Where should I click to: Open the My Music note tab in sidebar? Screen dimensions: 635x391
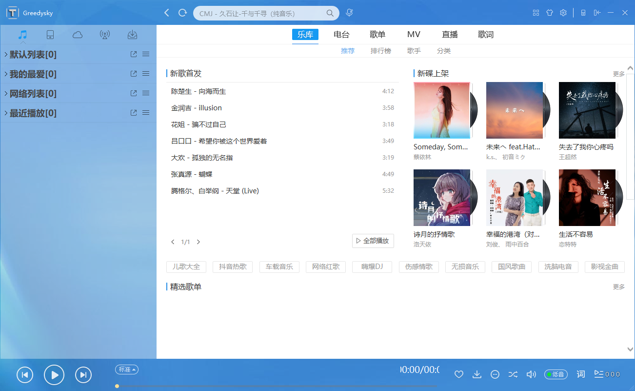coord(22,35)
